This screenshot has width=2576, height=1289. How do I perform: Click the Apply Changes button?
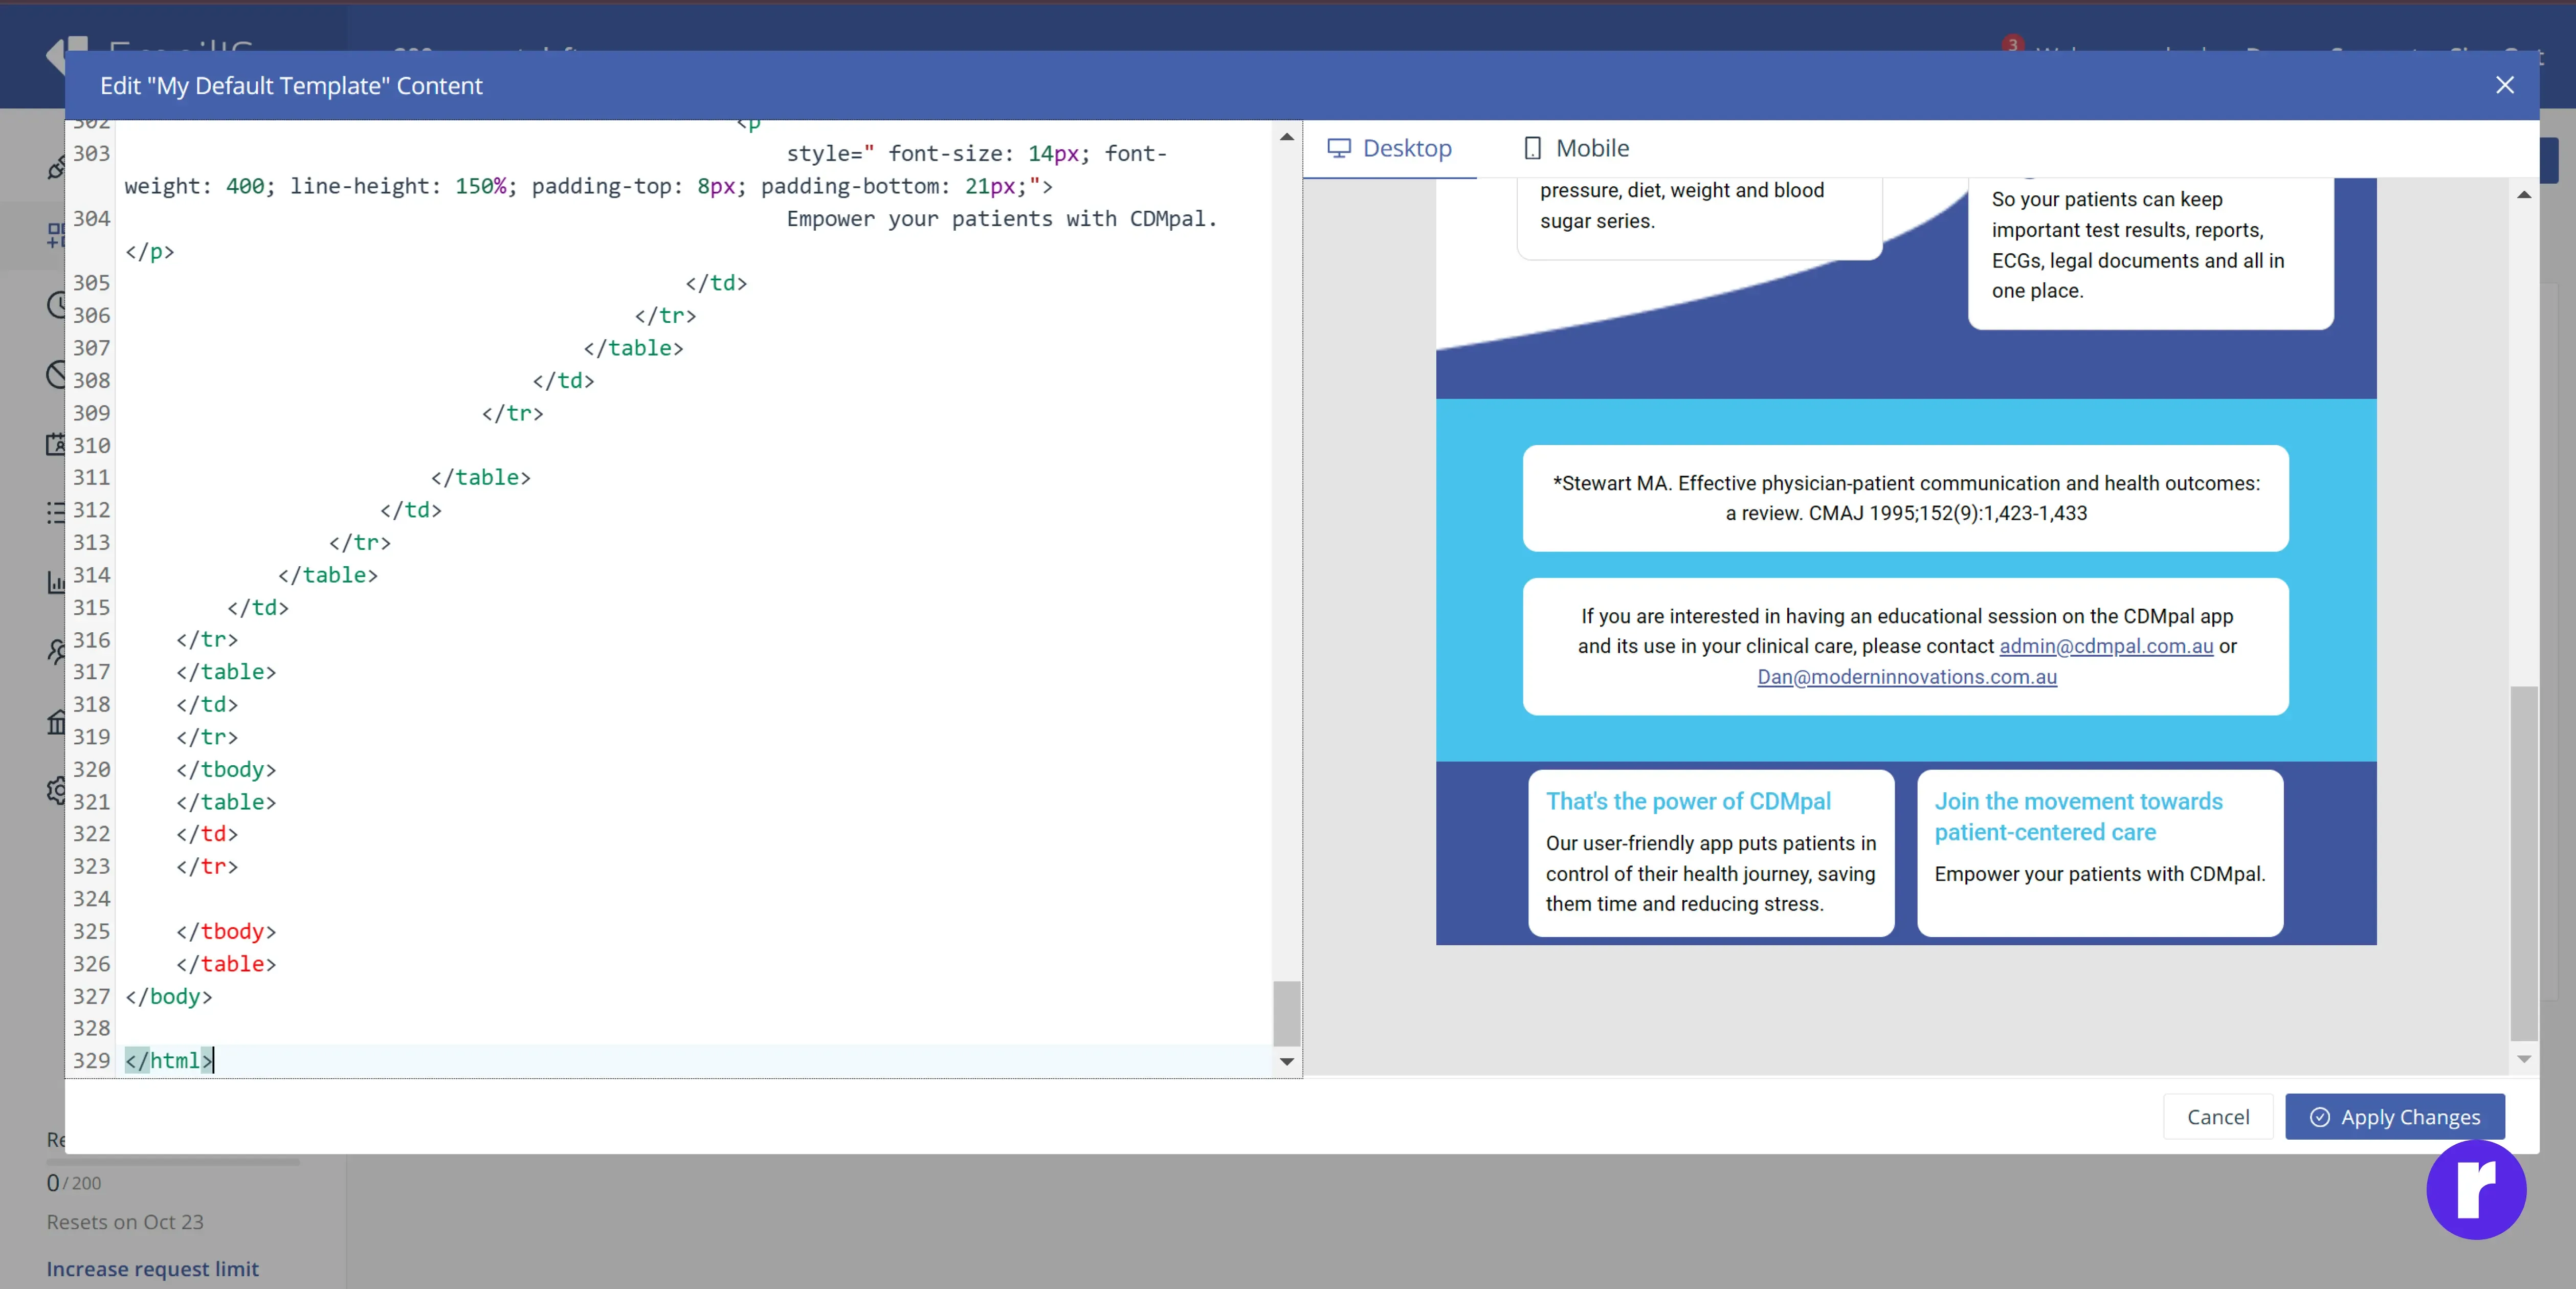tap(2394, 1116)
